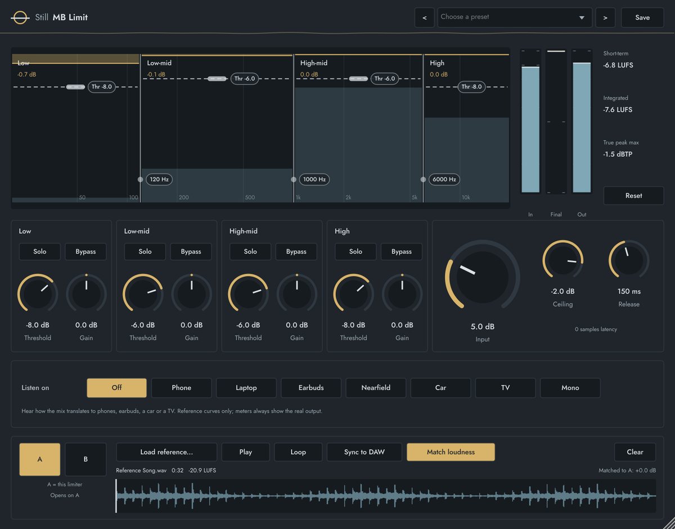Click the Low band Thr -8.0 threshold tag
Viewport: 675px width, 529px height.
point(102,87)
